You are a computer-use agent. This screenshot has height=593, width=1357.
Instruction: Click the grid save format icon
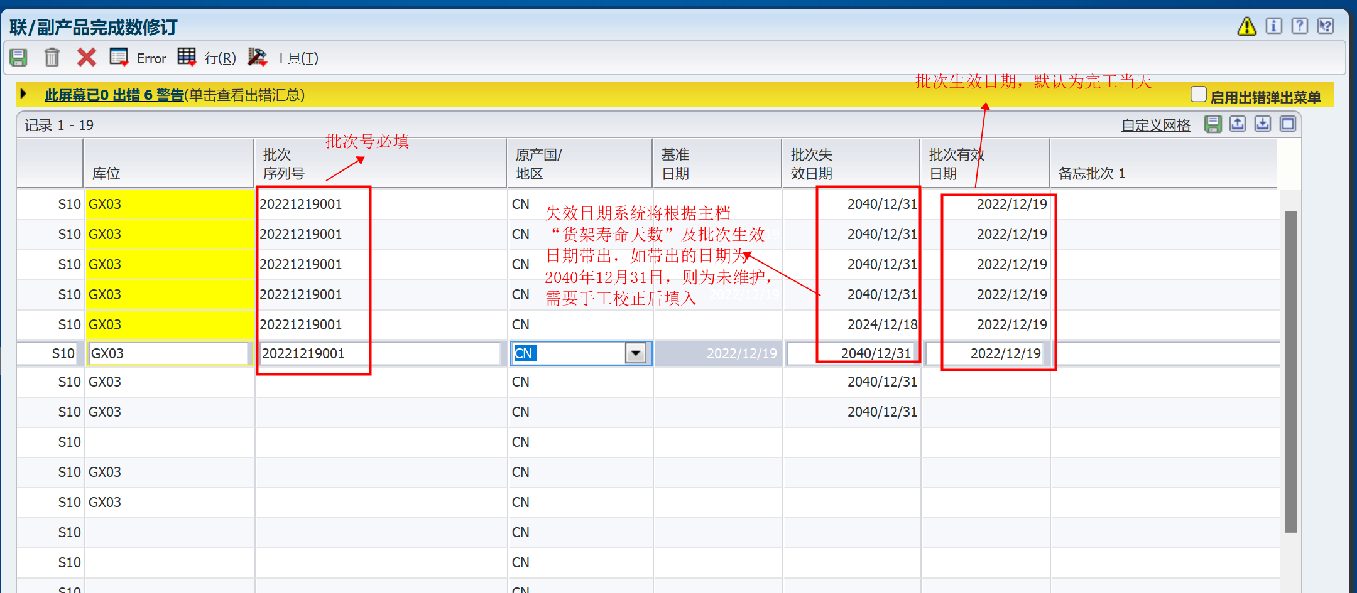pyautogui.click(x=1213, y=124)
